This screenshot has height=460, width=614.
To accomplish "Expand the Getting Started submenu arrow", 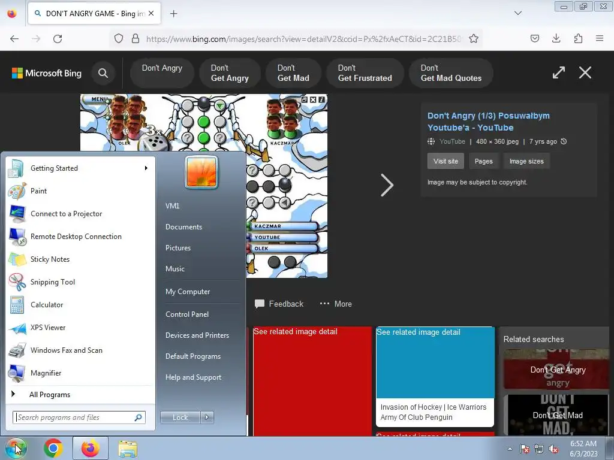I will coord(146,168).
